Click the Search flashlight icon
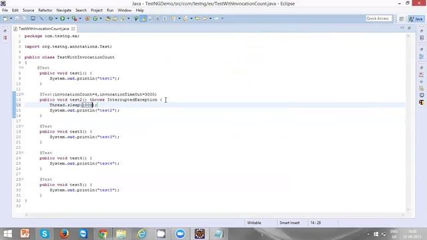Screen dimensions: 427x240 (x=123, y=19)
